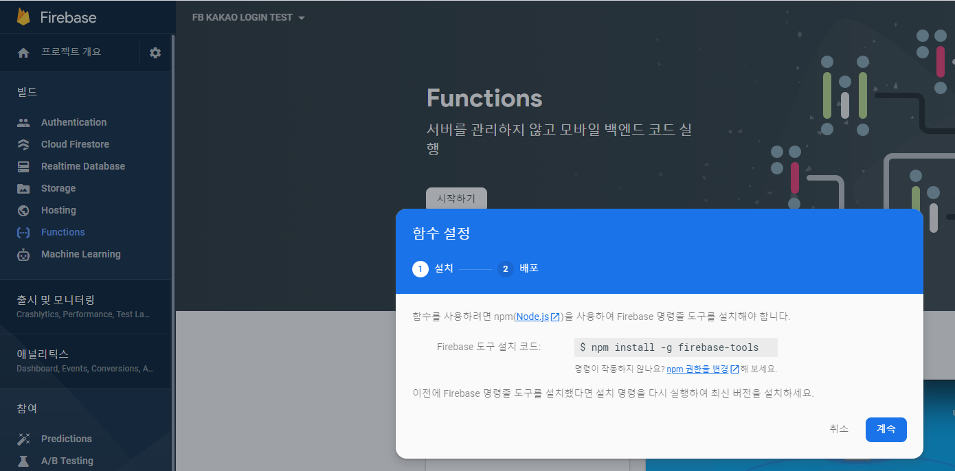Click the Functions page heading
The width and height of the screenshot is (955, 471).
tap(484, 98)
